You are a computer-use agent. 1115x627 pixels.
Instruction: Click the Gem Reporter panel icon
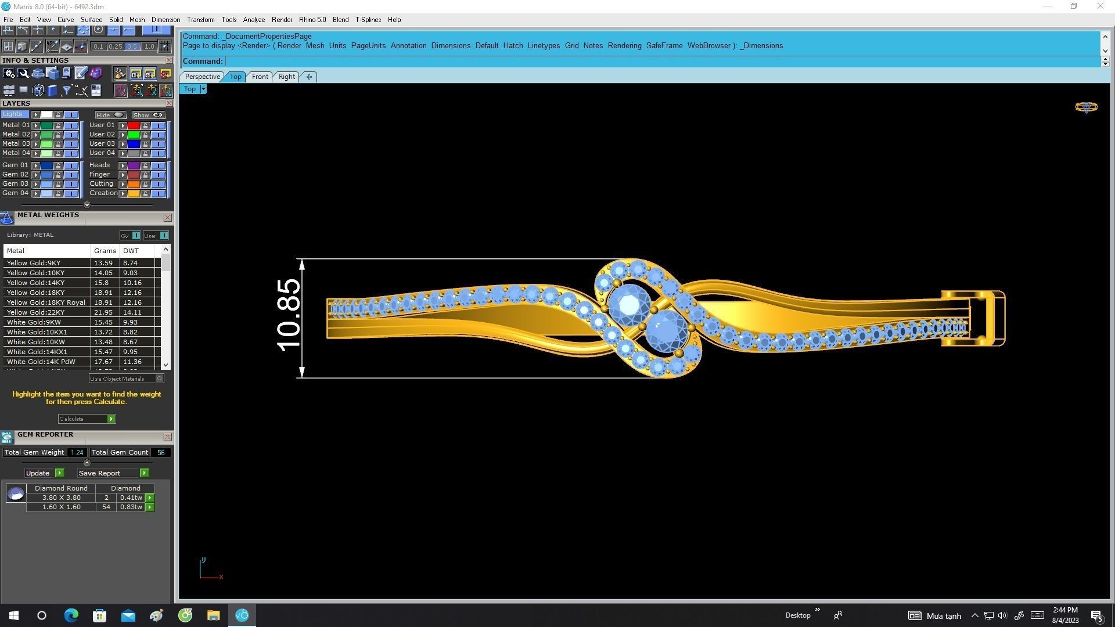click(7, 438)
